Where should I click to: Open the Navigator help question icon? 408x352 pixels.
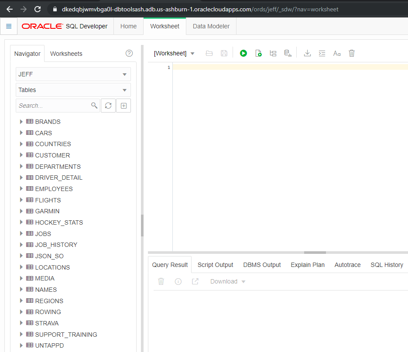(129, 53)
